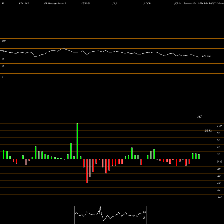224x224 pixels.
Task: Click the '(5,5' parameter text in header
Action: pos(115,4)
